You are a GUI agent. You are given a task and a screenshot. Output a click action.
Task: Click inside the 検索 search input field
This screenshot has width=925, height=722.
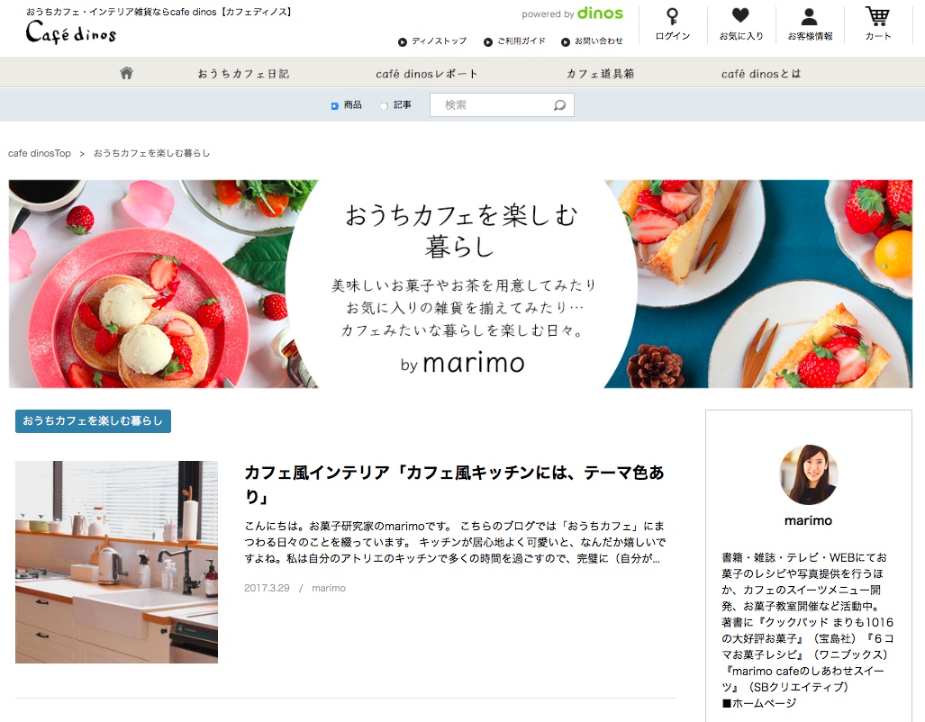pos(491,104)
